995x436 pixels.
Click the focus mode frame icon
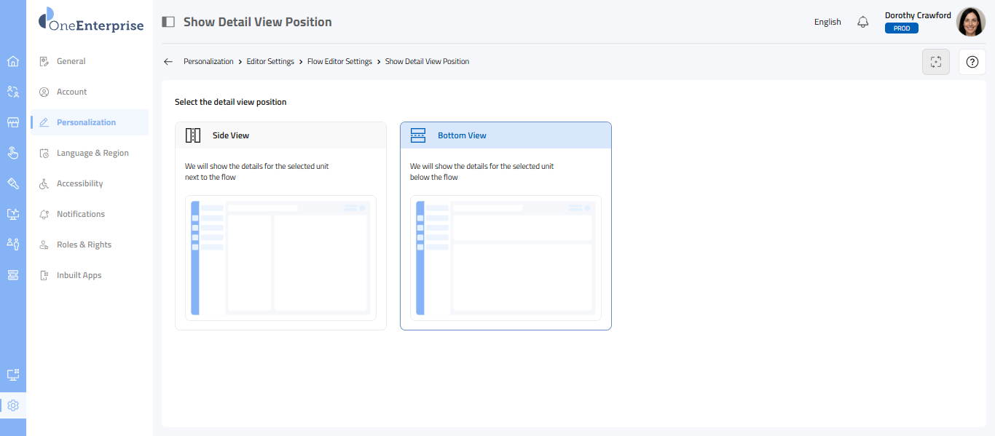point(936,62)
